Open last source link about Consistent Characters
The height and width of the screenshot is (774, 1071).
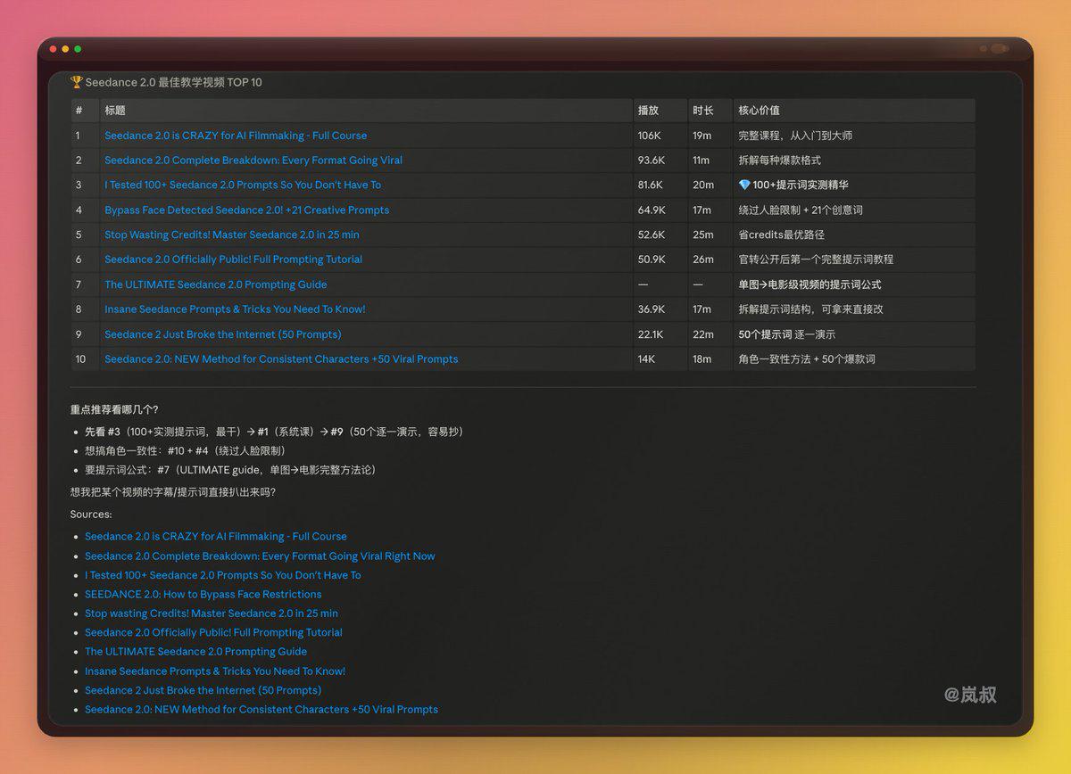click(x=262, y=710)
